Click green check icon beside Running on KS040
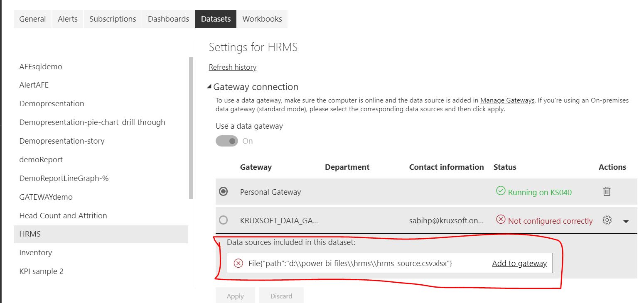644x303 pixels. point(501,191)
